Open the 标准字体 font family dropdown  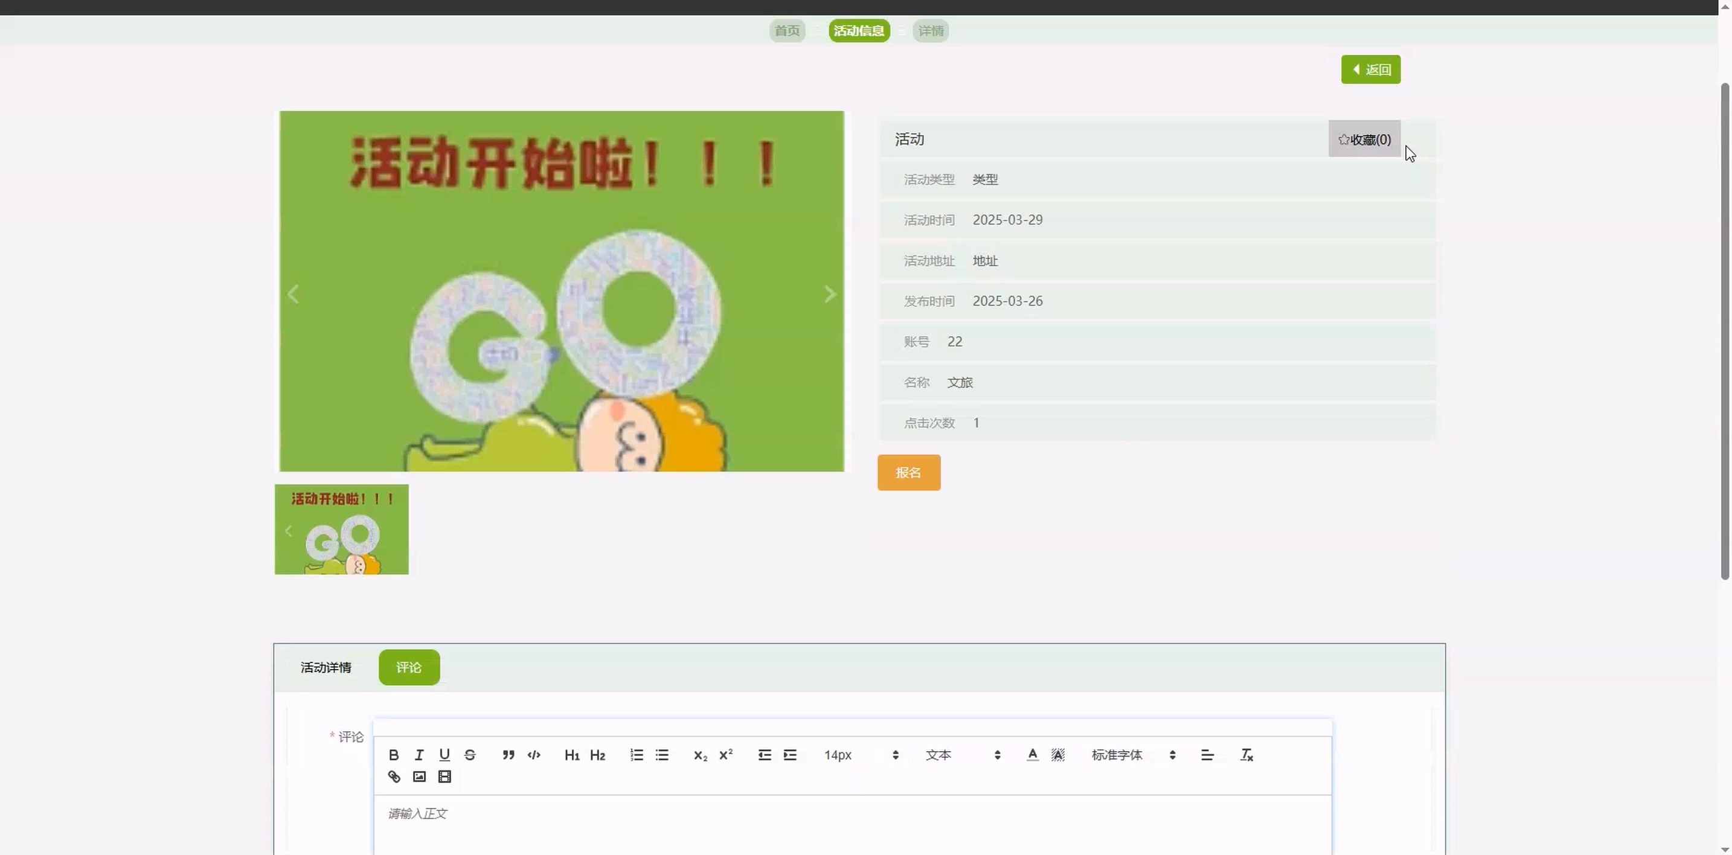[1133, 755]
